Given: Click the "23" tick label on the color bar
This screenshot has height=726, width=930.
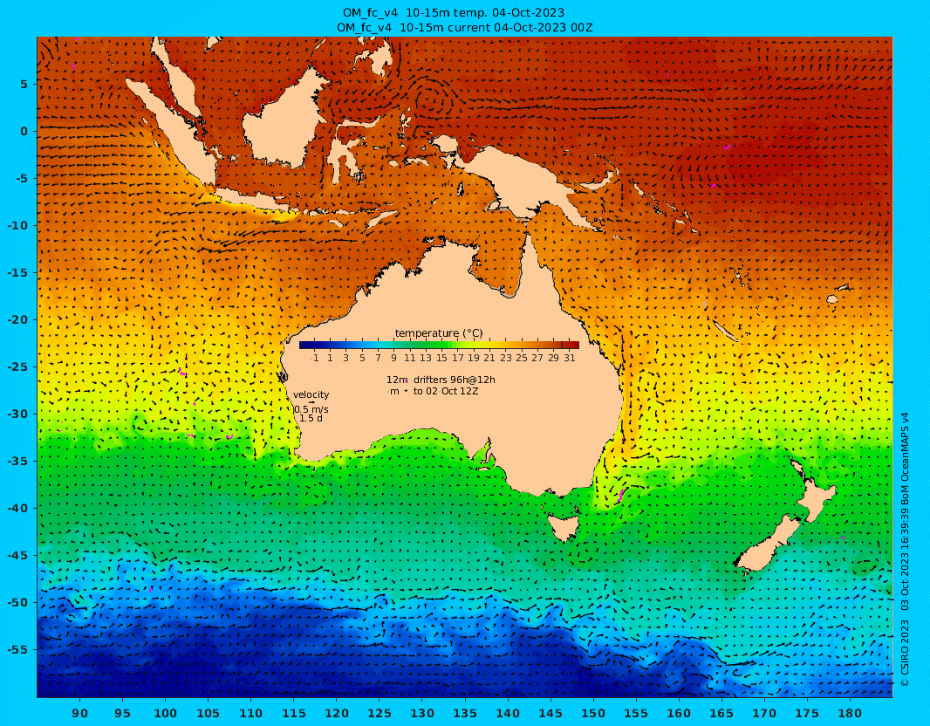Looking at the screenshot, I should 505,358.
